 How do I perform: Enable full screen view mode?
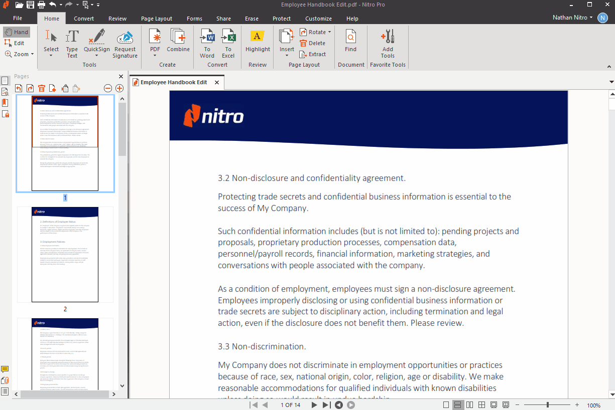(x=493, y=404)
